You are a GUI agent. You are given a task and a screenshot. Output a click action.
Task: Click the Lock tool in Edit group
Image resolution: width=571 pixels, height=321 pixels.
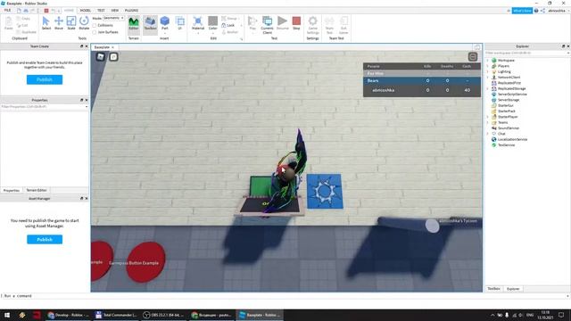click(x=228, y=25)
